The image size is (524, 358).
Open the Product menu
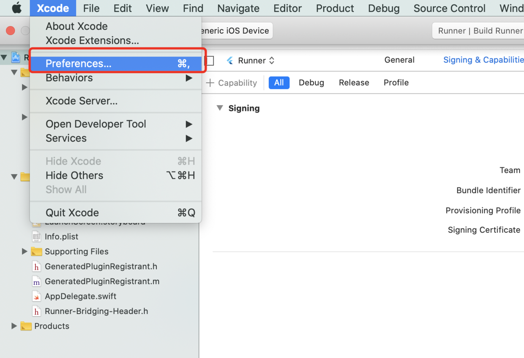[x=335, y=8]
